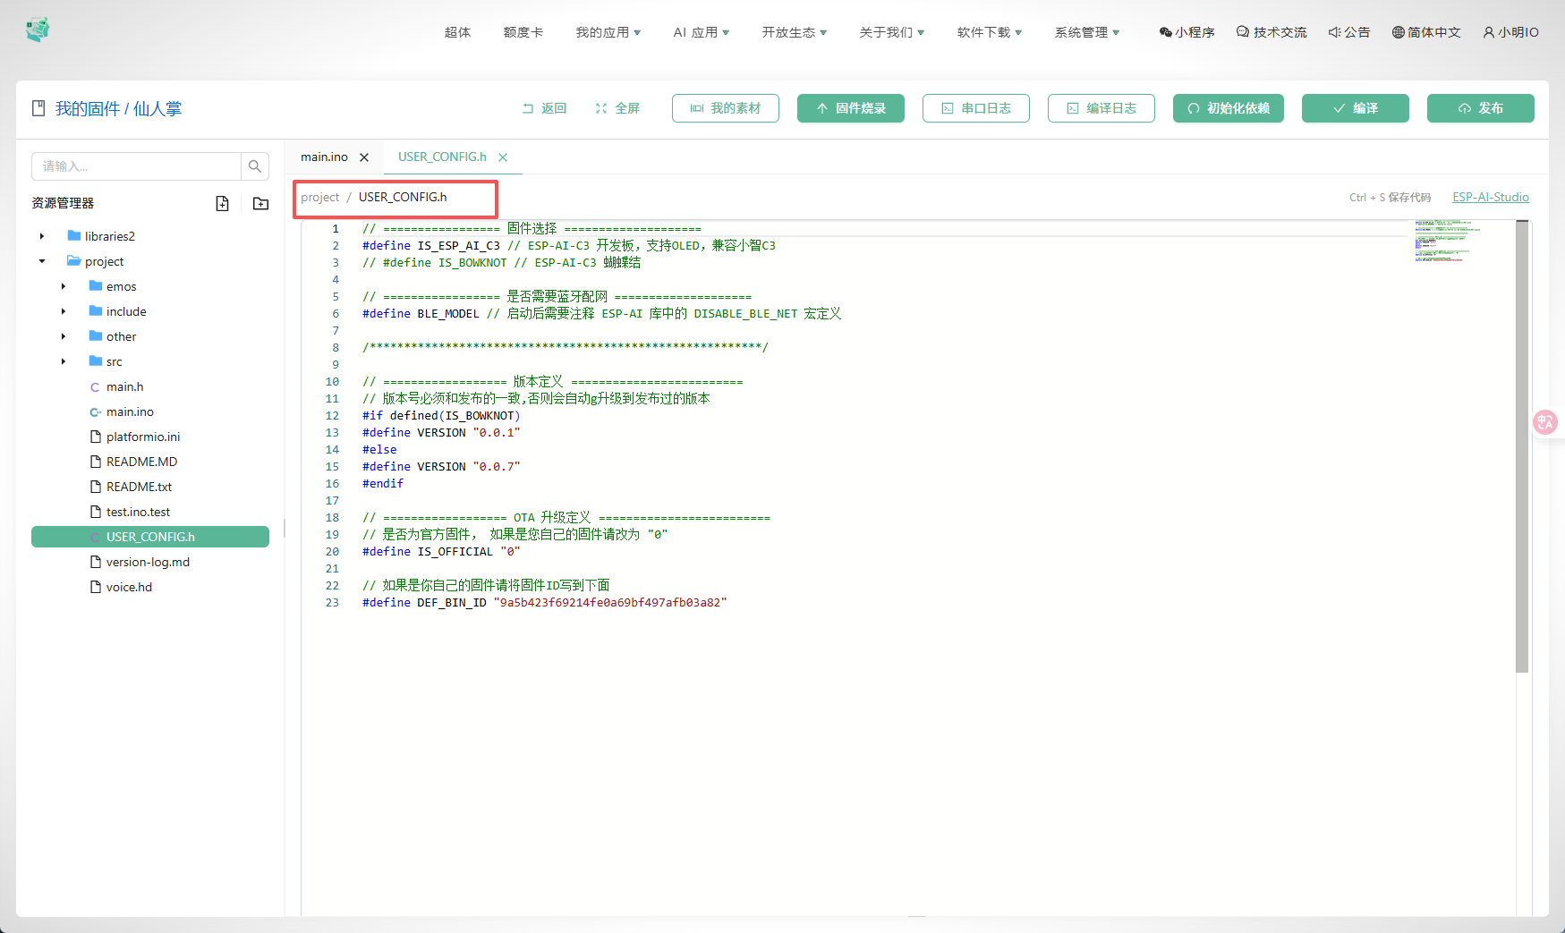Image resolution: width=1565 pixels, height=933 pixels.
Task: Click the floating translate icon at right edge
Action: tap(1545, 422)
